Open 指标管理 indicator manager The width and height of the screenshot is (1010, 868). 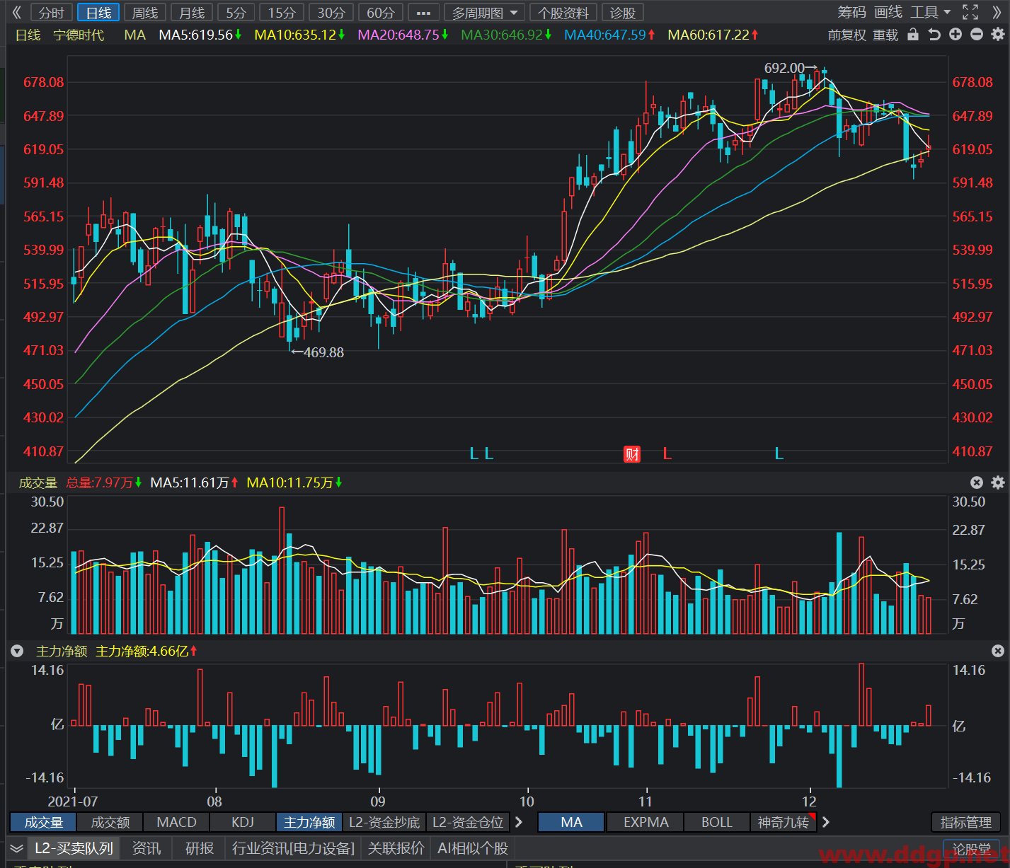[965, 822]
